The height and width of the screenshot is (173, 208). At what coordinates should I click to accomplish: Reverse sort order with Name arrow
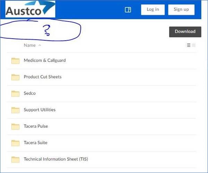40,46
